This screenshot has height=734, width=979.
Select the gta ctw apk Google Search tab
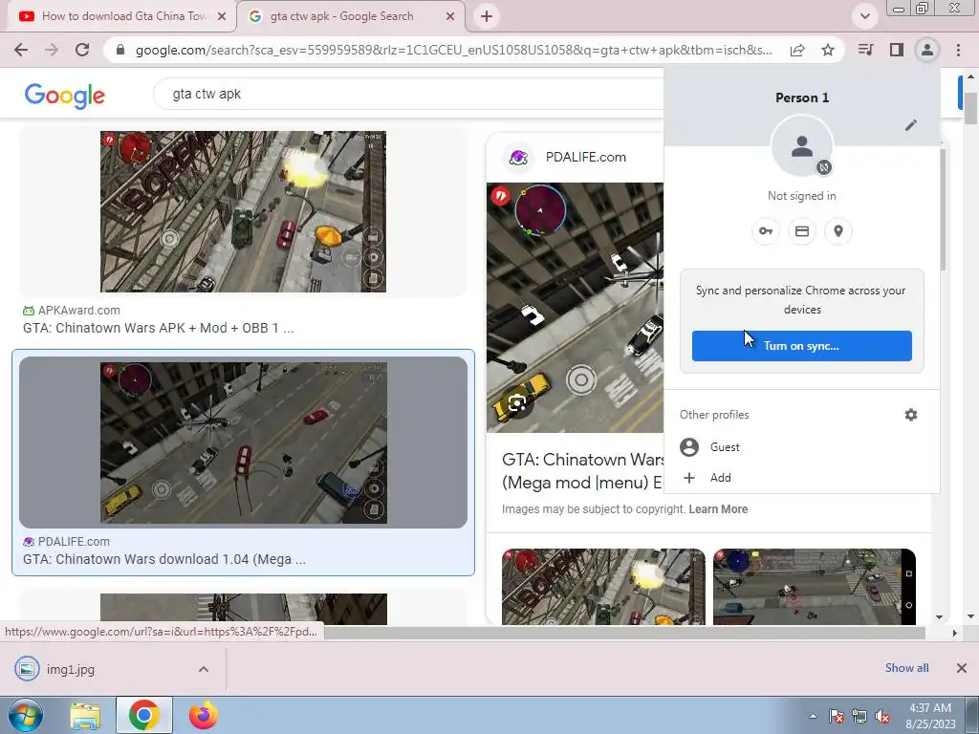(x=350, y=16)
